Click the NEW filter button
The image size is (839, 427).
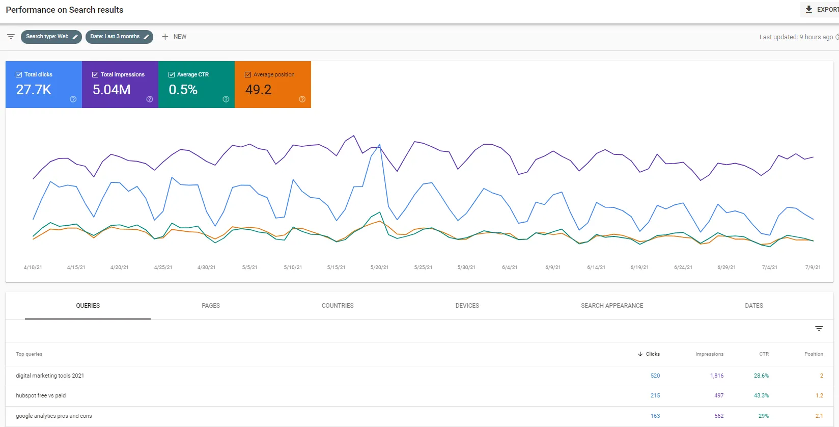point(174,37)
